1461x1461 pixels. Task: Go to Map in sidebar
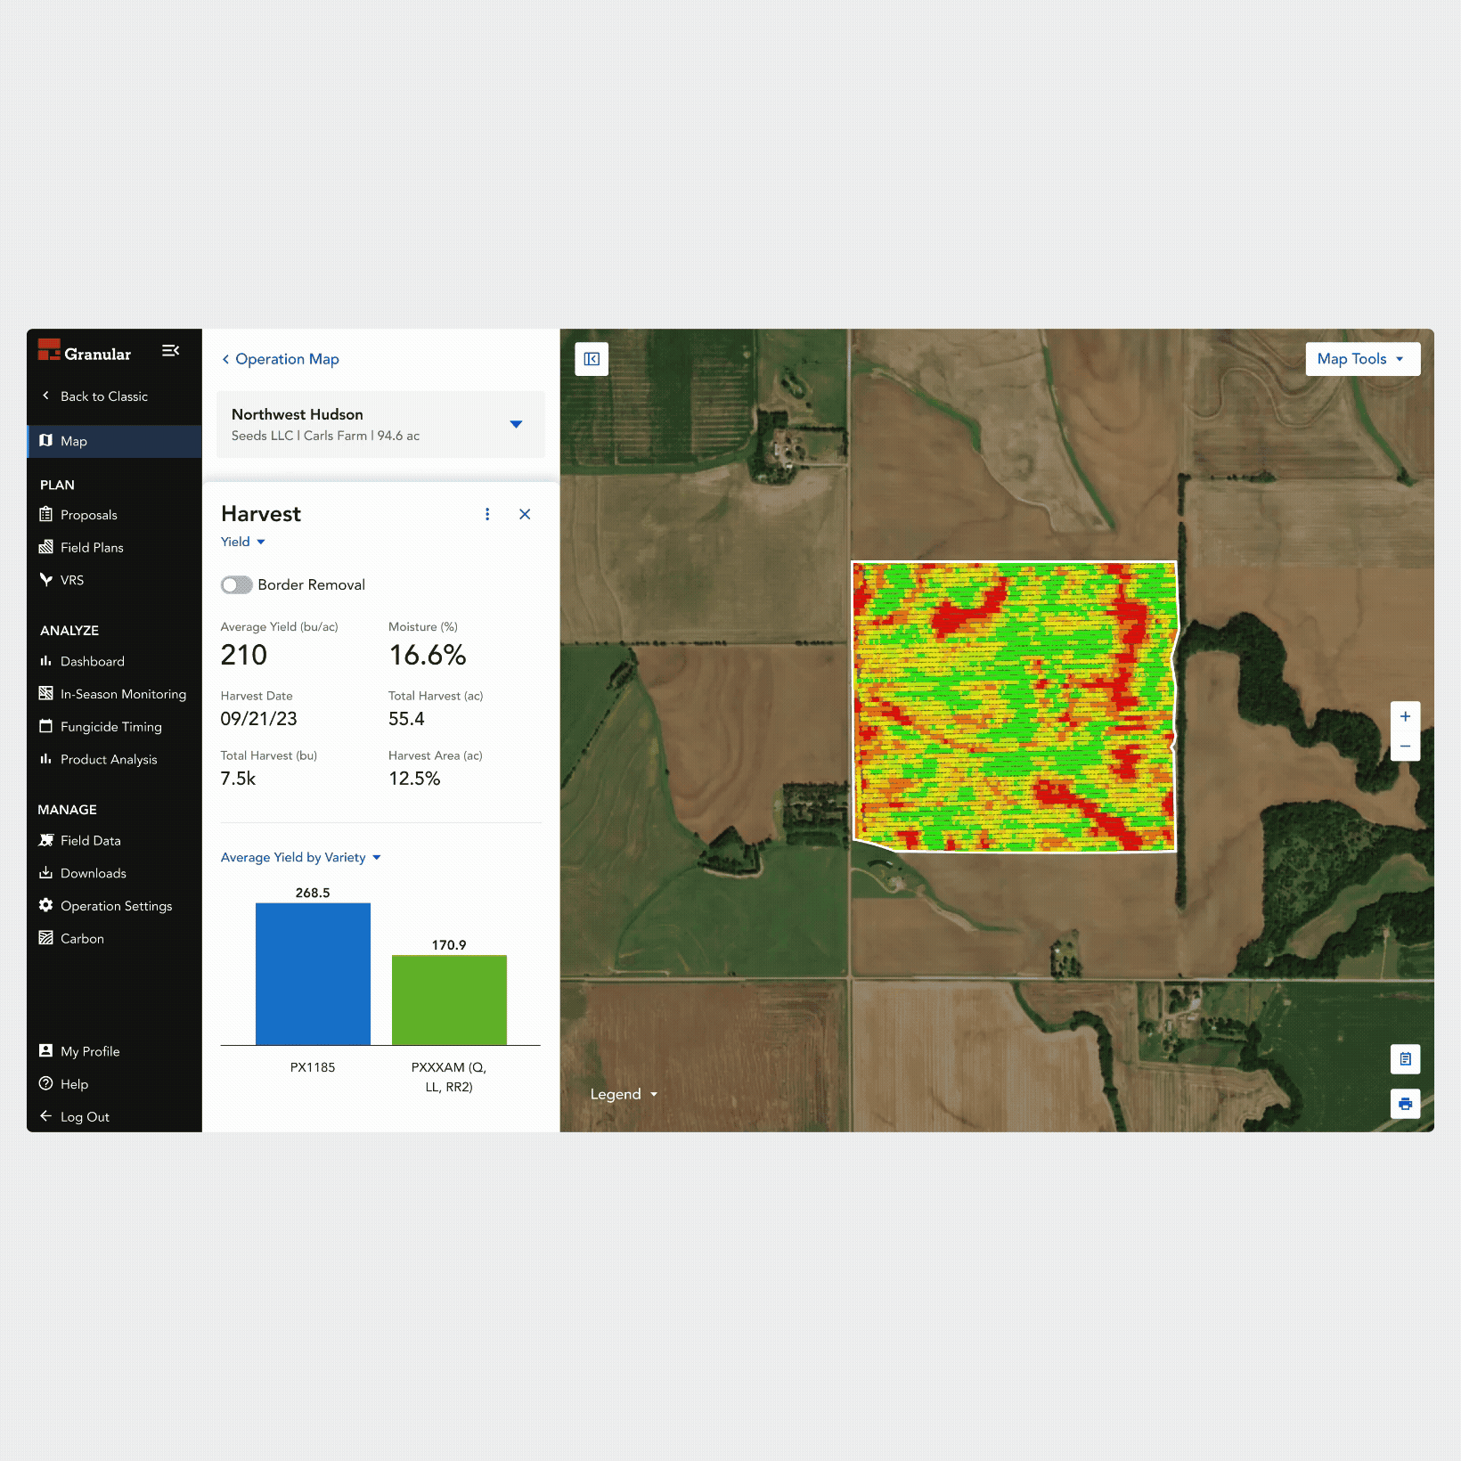tap(114, 441)
